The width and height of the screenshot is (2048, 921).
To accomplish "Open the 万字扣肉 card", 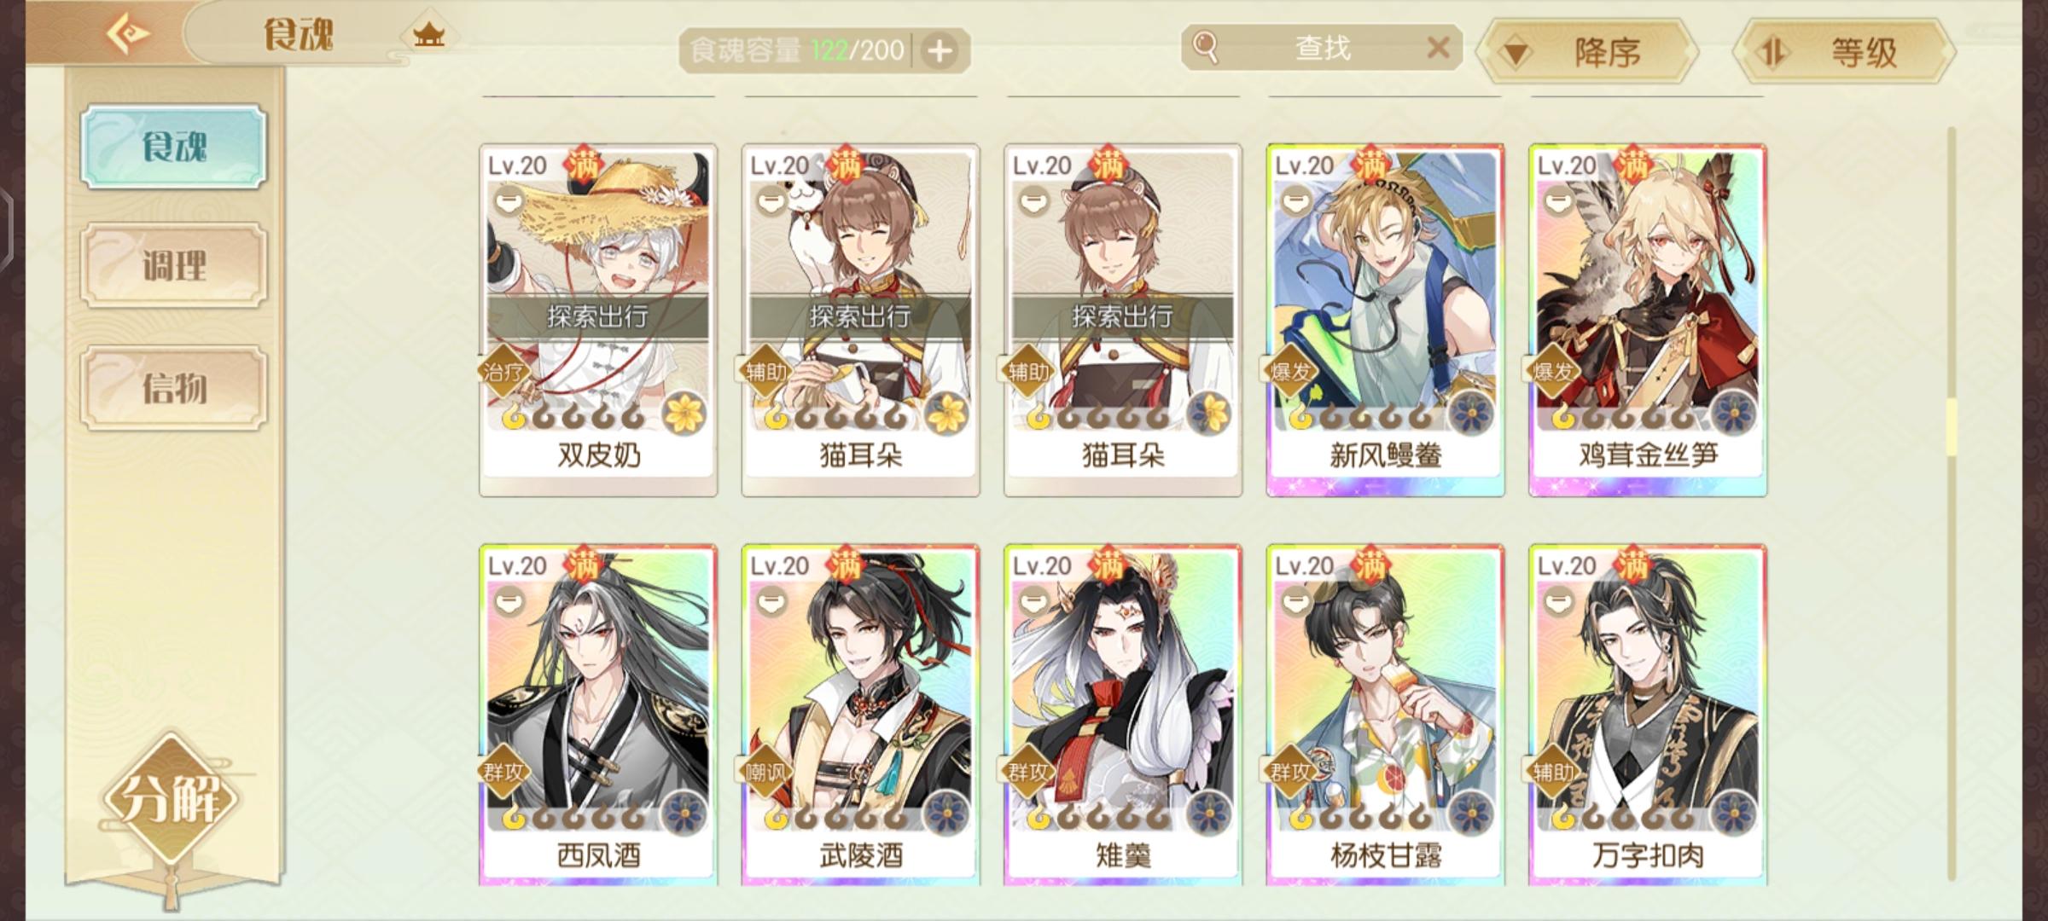I will point(1648,715).
